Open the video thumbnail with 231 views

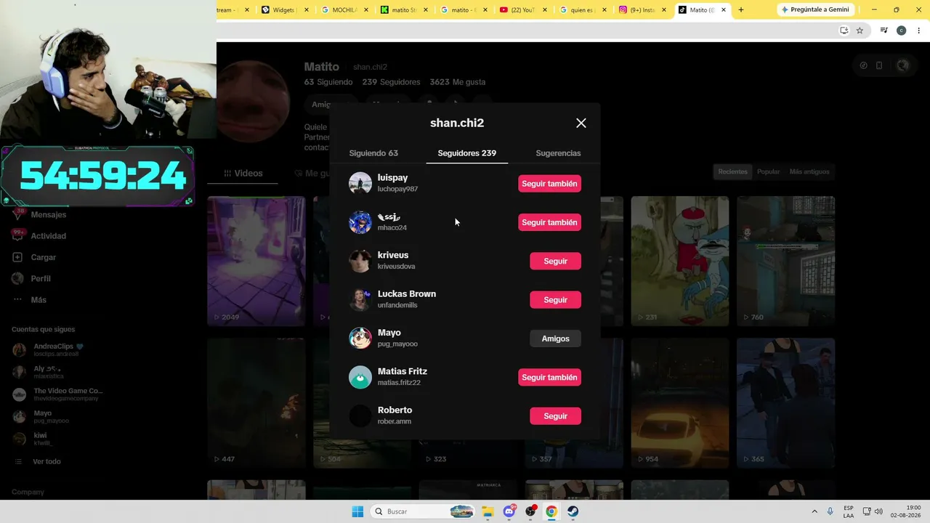(x=680, y=261)
